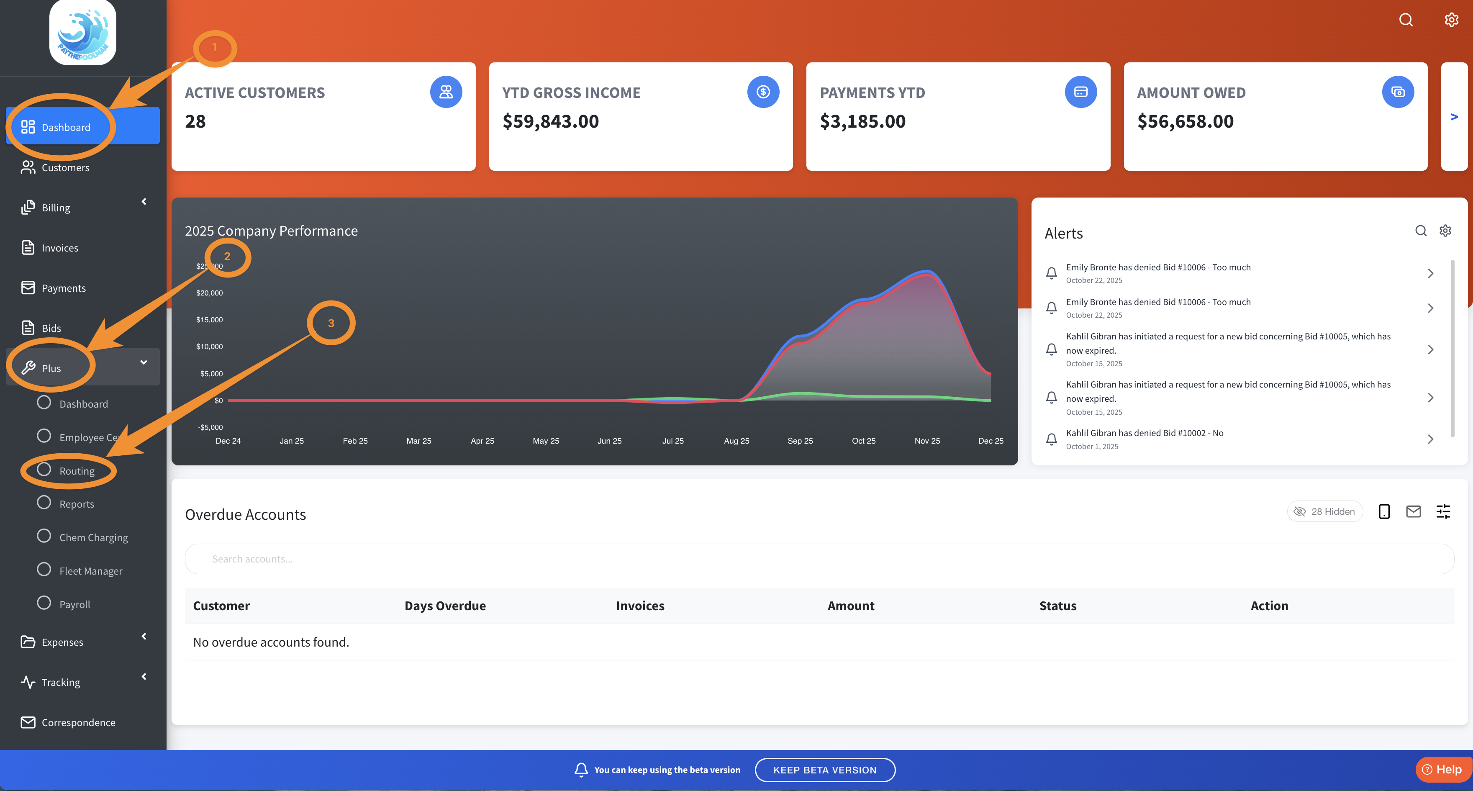Collapse the Plus sidebar section
Screen dimensions: 1473x791
143,362
